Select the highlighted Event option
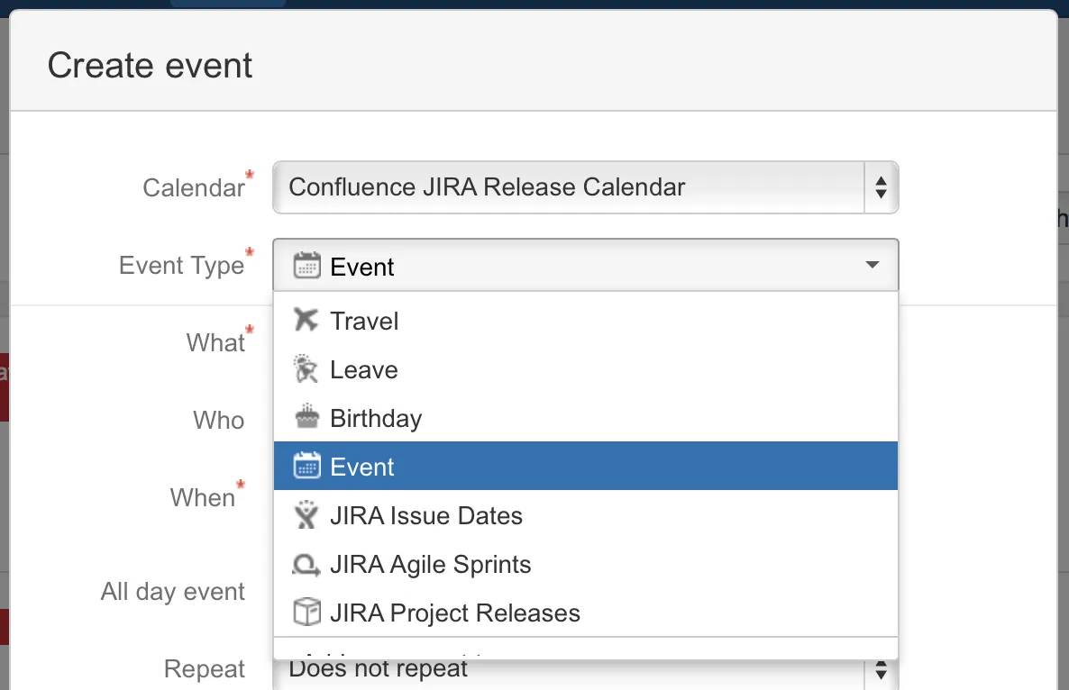The image size is (1069, 690). click(x=586, y=466)
